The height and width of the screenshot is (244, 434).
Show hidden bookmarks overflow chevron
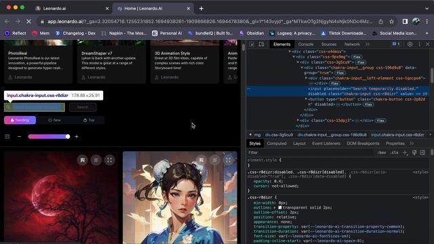tap(427, 33)
